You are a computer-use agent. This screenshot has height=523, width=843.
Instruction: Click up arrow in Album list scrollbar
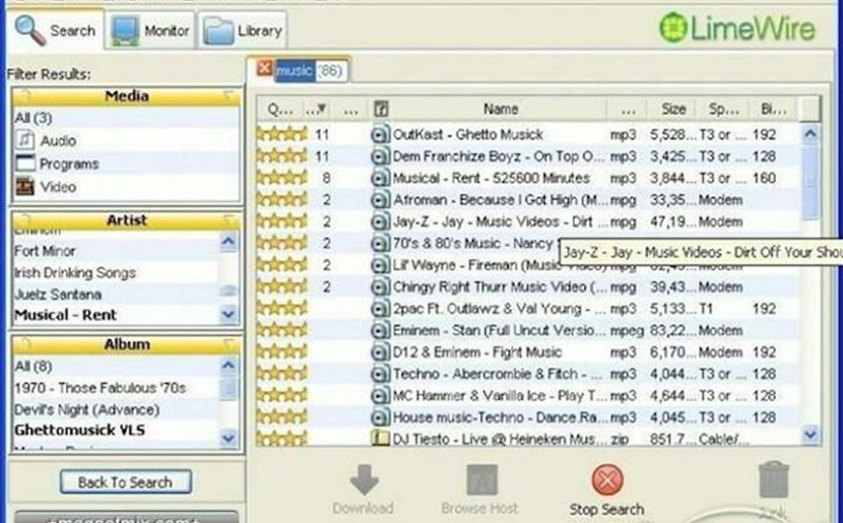(228, 366)
